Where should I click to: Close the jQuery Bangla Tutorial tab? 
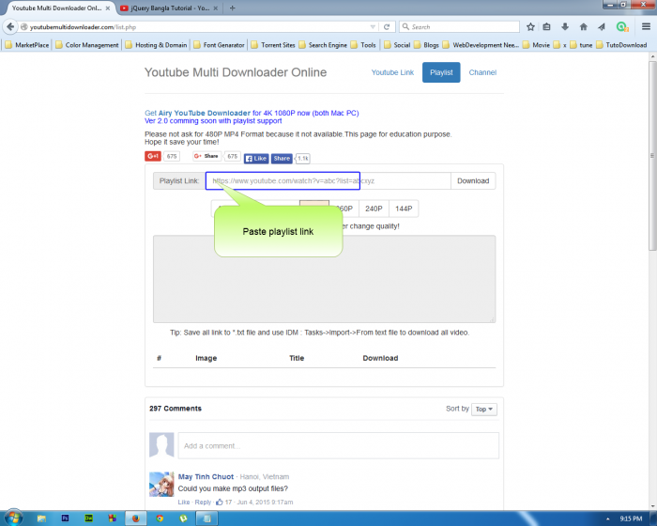[x=215, y=8]
